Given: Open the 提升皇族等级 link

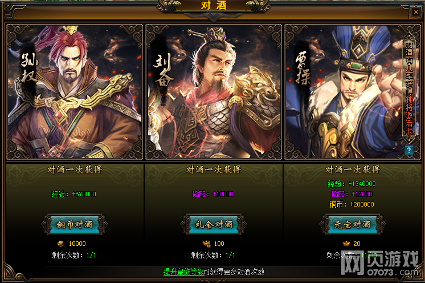Looking at the screenshot, I should (183, 272).
